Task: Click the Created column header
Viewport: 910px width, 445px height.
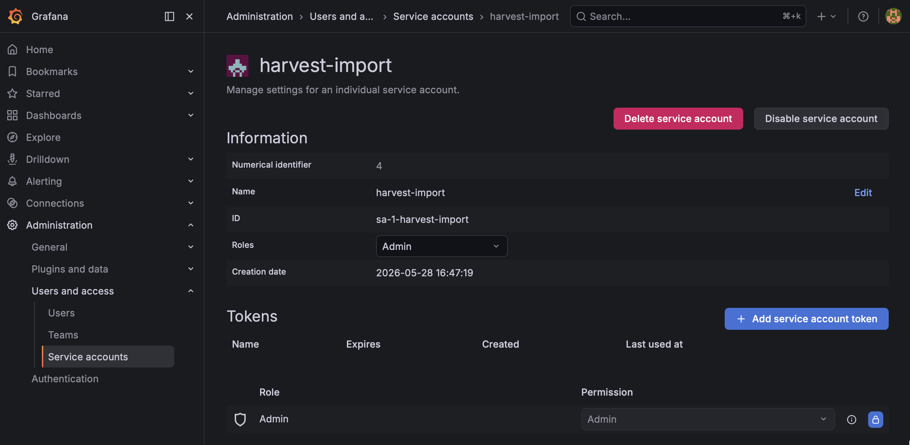Action: pos(500,344)
